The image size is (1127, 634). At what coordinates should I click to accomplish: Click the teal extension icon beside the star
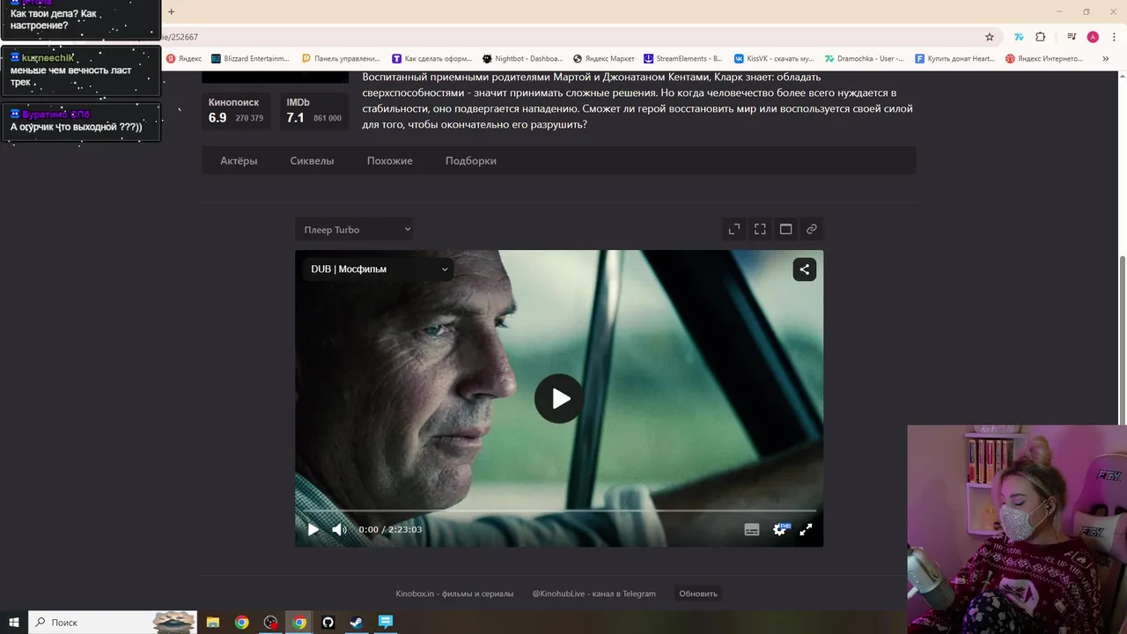1019,37
